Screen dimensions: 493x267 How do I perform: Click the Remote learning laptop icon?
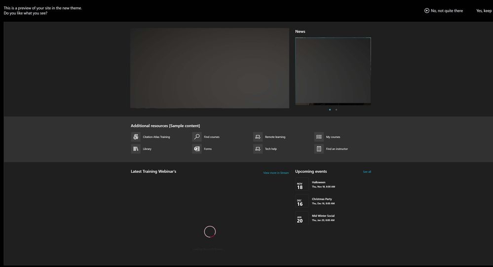(258, 137)
